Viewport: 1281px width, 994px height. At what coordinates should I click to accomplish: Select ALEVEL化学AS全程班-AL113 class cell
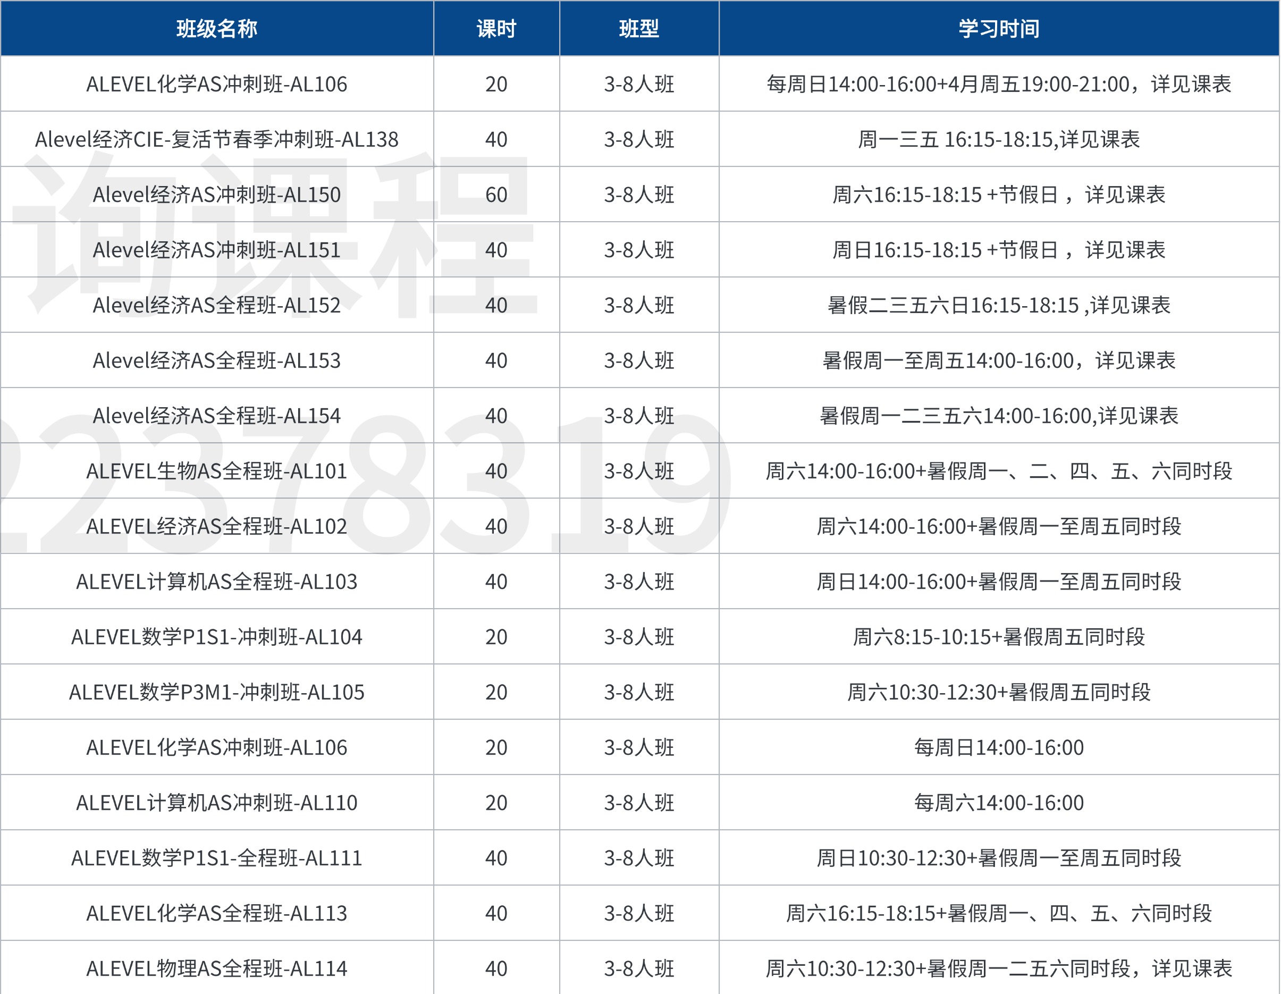tap(216, 913)
